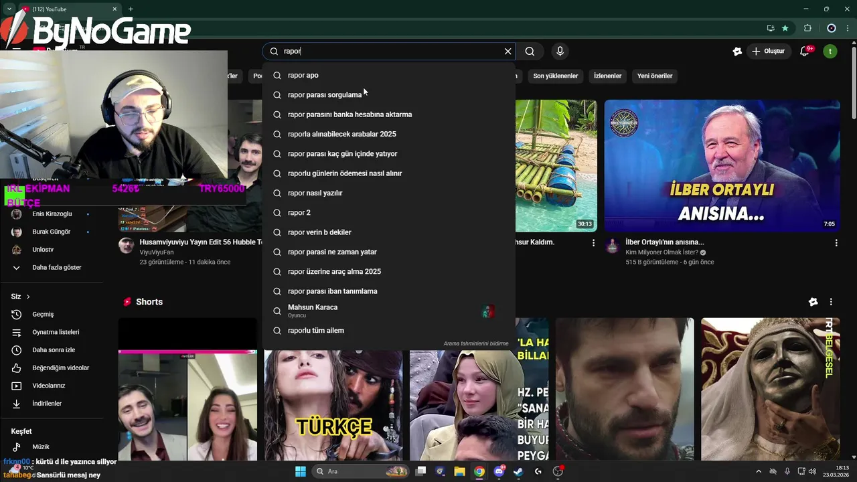The height and width of the screenshot is (482, 857).
Task: Select suggestion 'rapor nasıl yazılır'
Action: click(389, 193)
